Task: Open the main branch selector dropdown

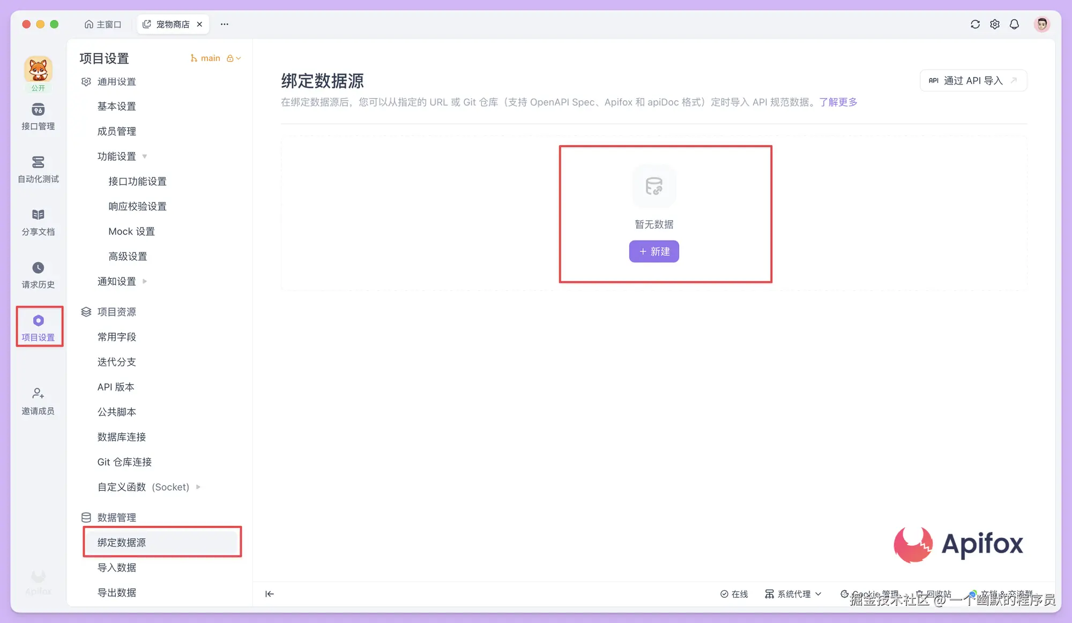Action: coord(215,58)
